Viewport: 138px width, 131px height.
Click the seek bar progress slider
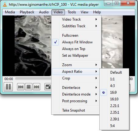[x=33, y=79]
